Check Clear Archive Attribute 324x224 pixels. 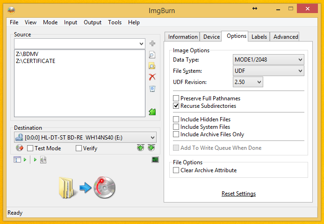(x=176, y=170)
